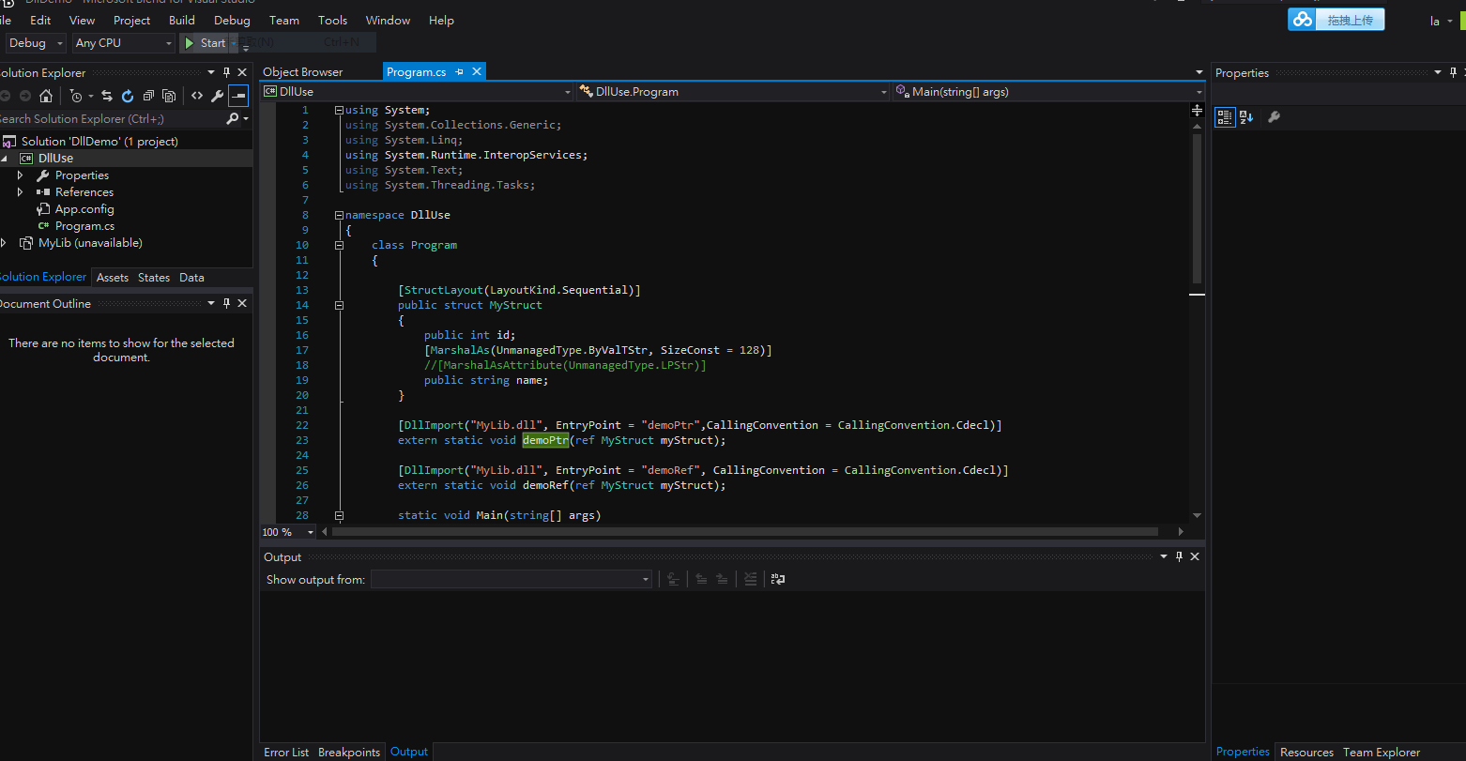
Task: Switch to Data tab
Action: [x=191, y=278]
